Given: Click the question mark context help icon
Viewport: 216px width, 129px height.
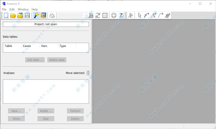Looking at the screenshot, I should [121, 15].
